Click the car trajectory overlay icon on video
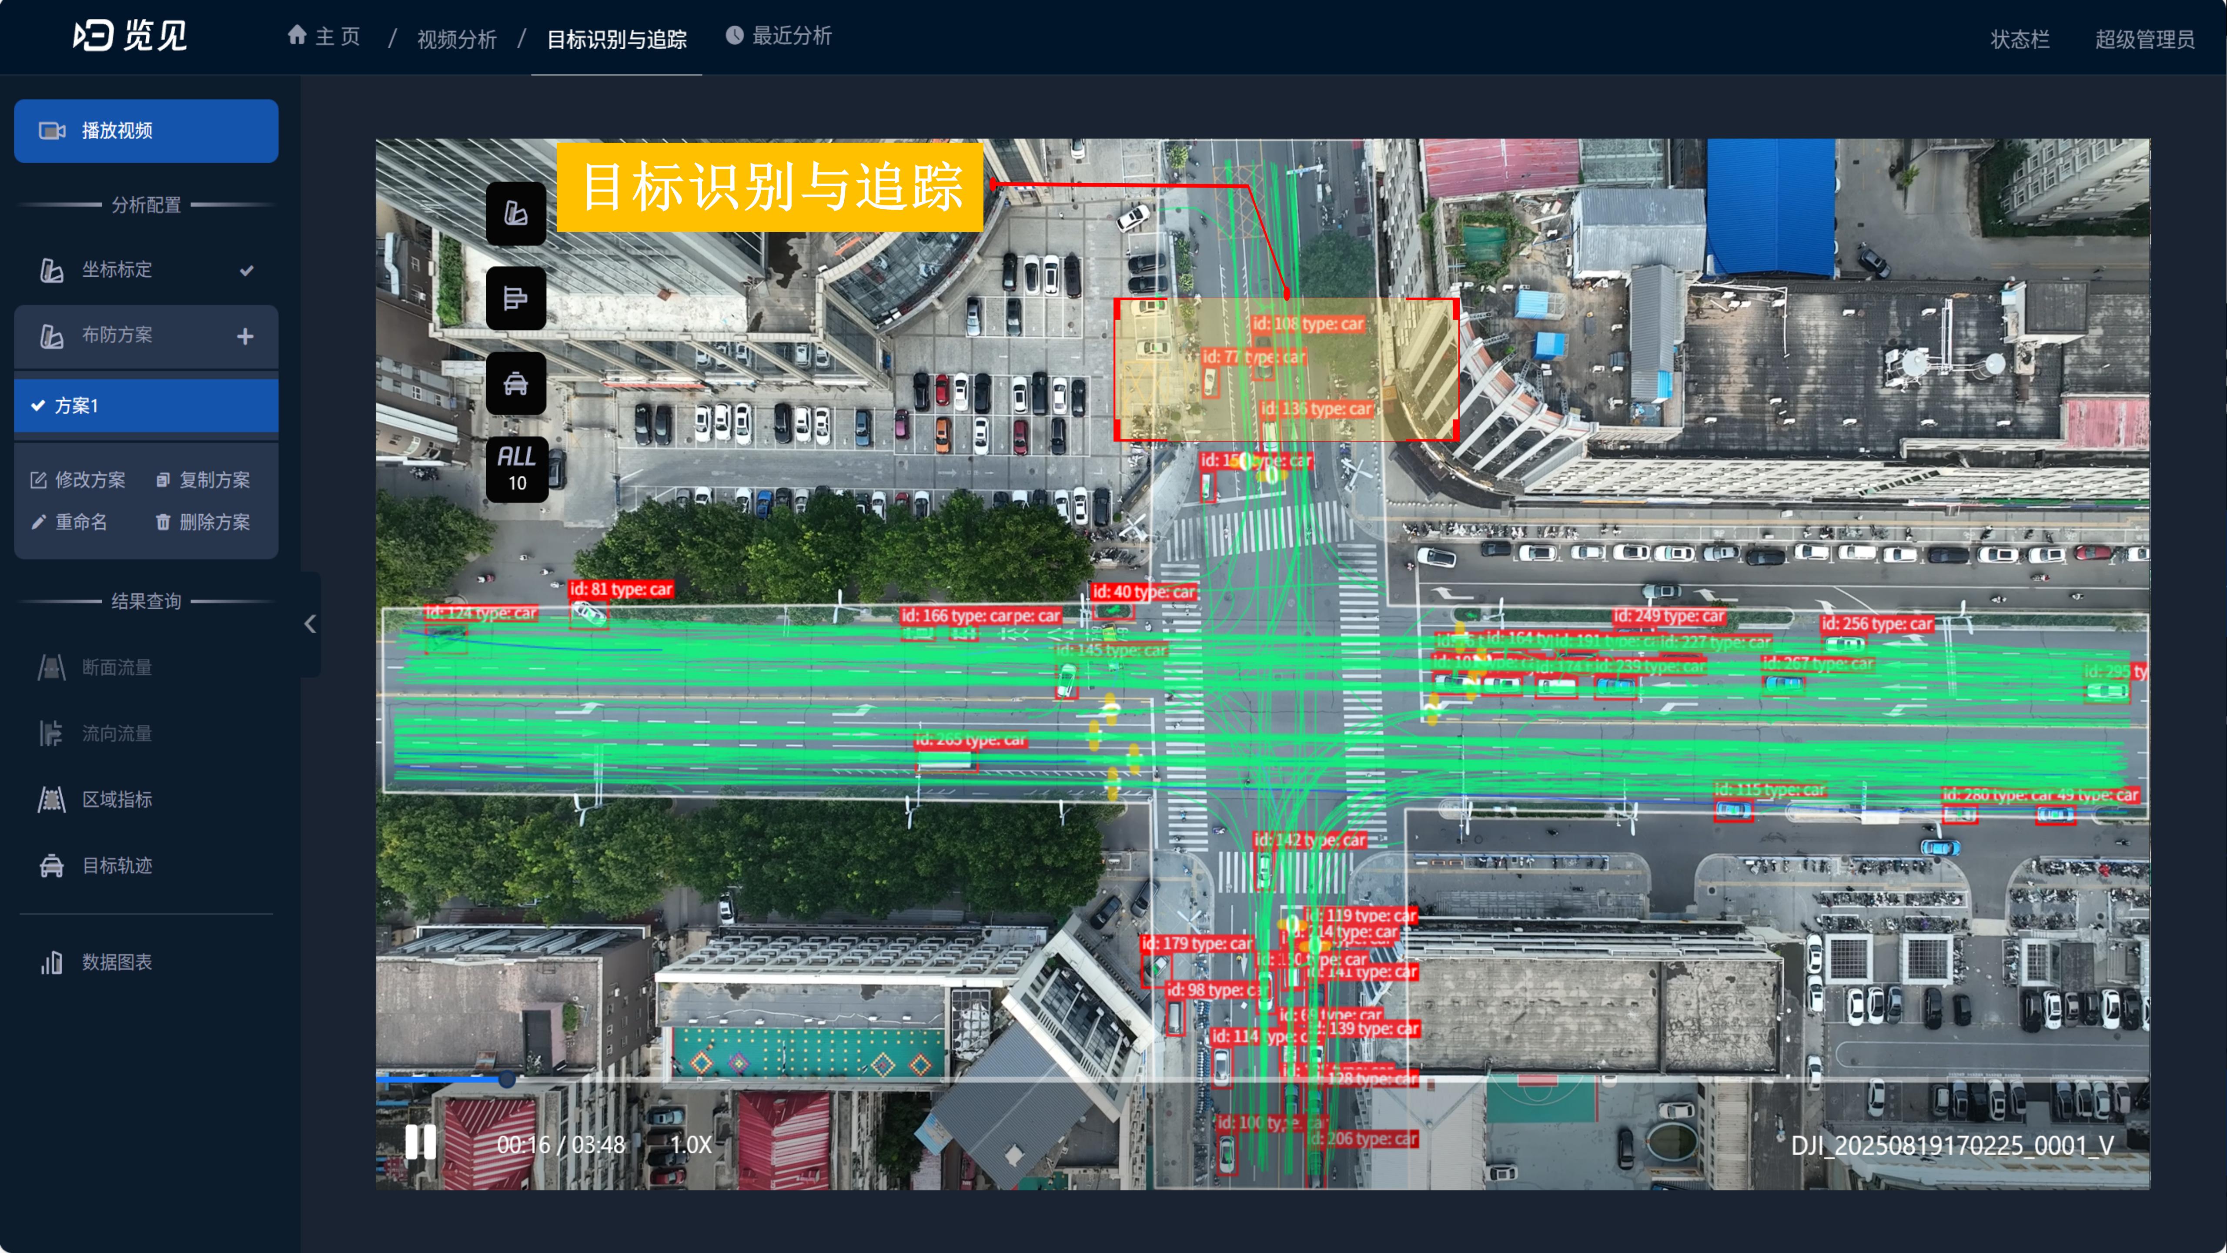 [515, 383]
